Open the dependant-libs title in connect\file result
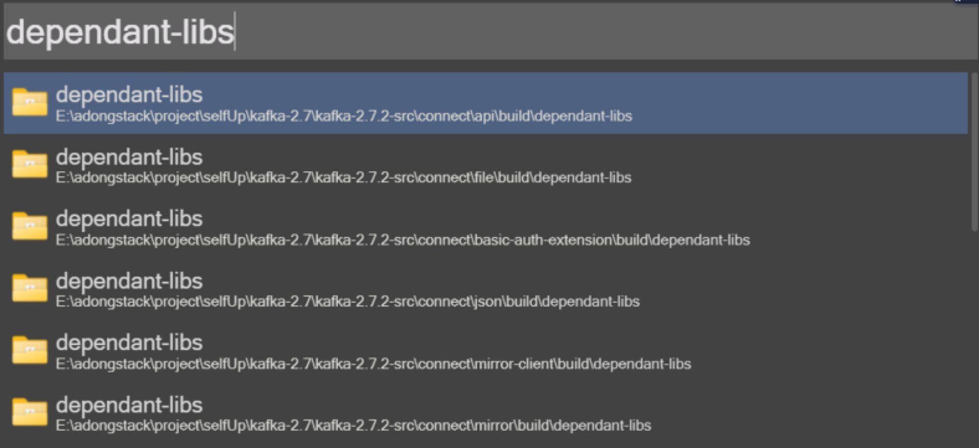Image resolution: width=979 pixels, height=448 pixels. [129, 157]
